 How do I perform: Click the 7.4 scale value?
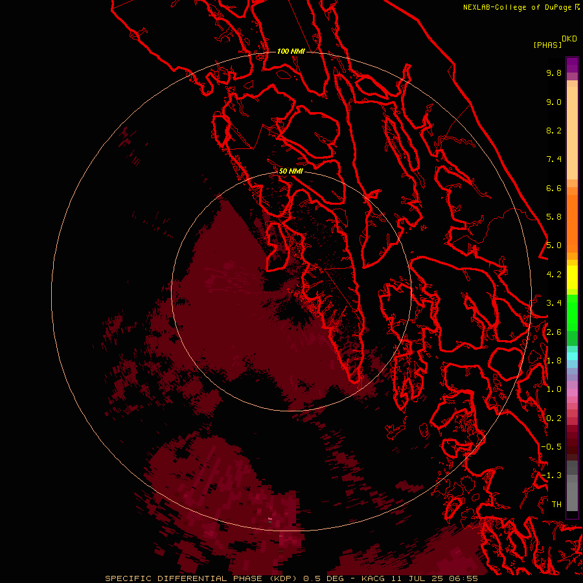pos(554,159)
